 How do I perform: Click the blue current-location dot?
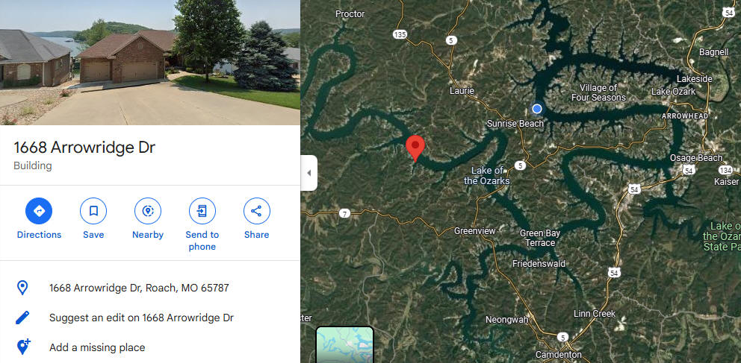point(536,109)
